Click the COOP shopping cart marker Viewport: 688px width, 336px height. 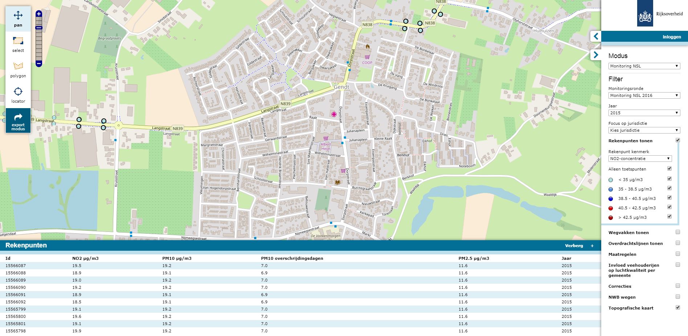367,57
